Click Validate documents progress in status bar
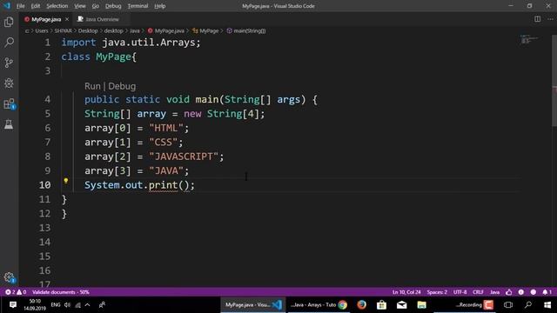Screen dimensions: 557x313 61,292
